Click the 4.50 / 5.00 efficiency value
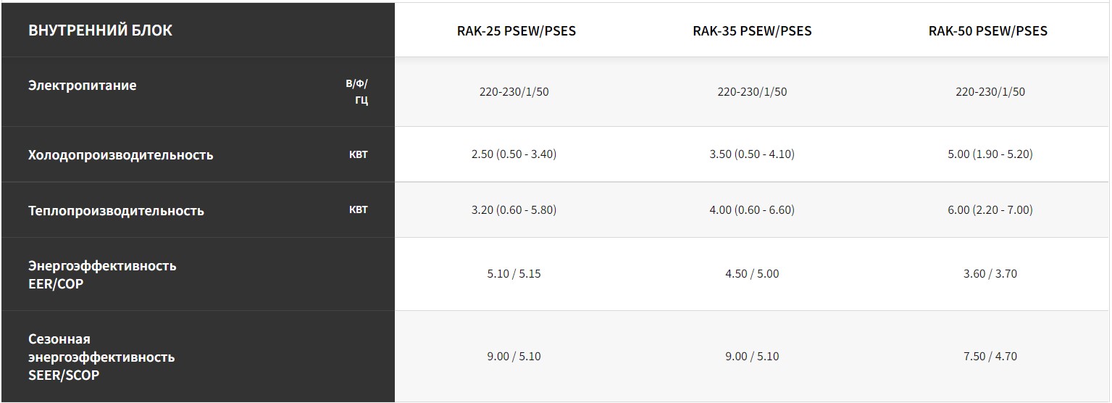Viewport: 1112px width, 403px height. pos(752,273)
